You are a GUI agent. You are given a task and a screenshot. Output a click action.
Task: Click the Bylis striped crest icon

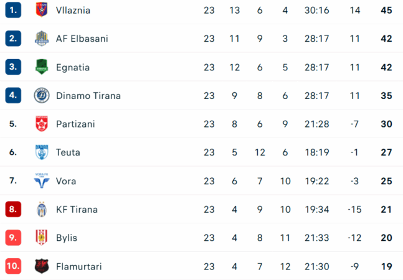pos(42,238)
